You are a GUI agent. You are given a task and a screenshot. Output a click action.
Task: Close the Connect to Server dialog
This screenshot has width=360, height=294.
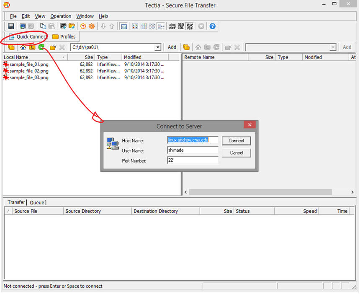pos(250,125)
